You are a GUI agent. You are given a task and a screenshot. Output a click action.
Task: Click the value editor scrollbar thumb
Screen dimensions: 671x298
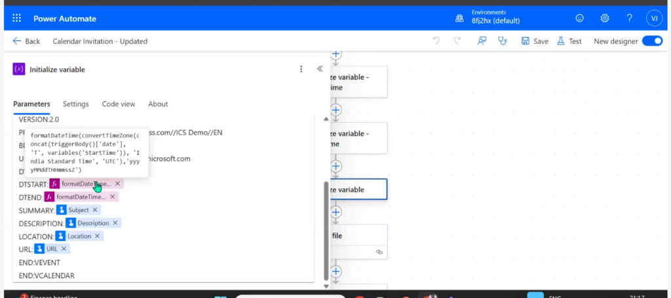click(x=326, y=231)
